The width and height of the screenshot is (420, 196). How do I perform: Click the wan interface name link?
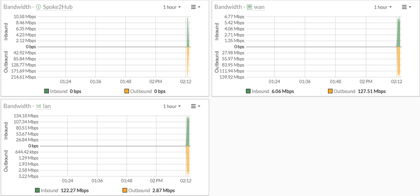(260, 7)
